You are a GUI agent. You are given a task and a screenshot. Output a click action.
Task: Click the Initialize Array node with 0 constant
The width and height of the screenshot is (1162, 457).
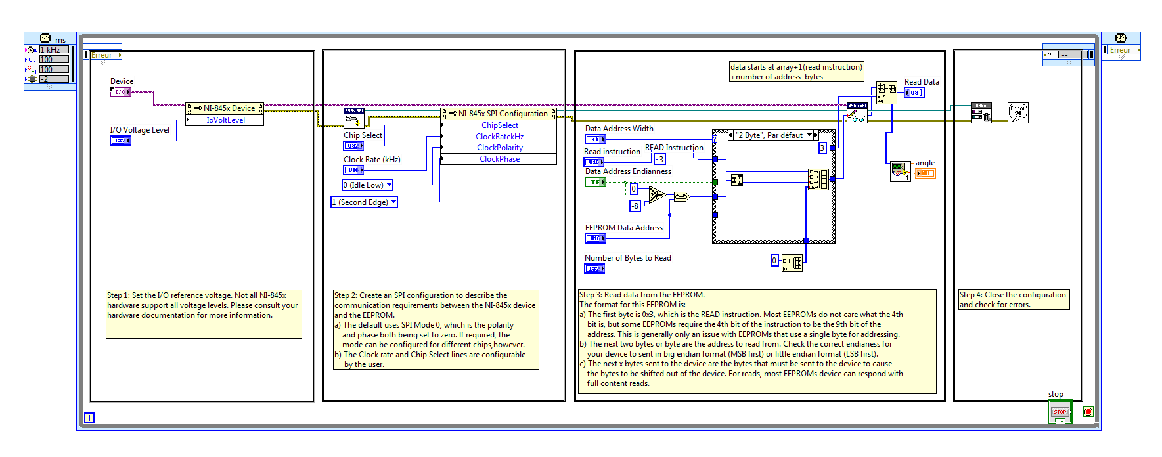(x=792, y=263)
